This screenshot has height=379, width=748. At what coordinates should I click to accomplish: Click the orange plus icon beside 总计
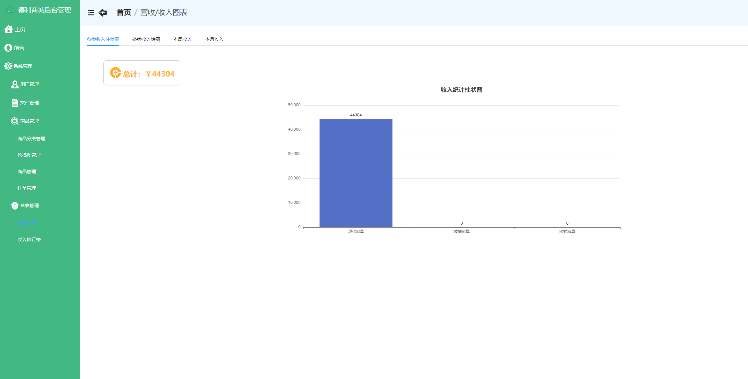click(x=116, y=73)
